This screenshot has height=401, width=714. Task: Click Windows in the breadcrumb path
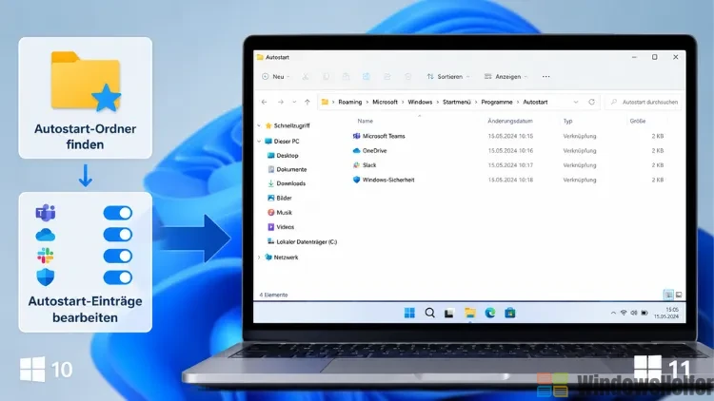(420, 103)
